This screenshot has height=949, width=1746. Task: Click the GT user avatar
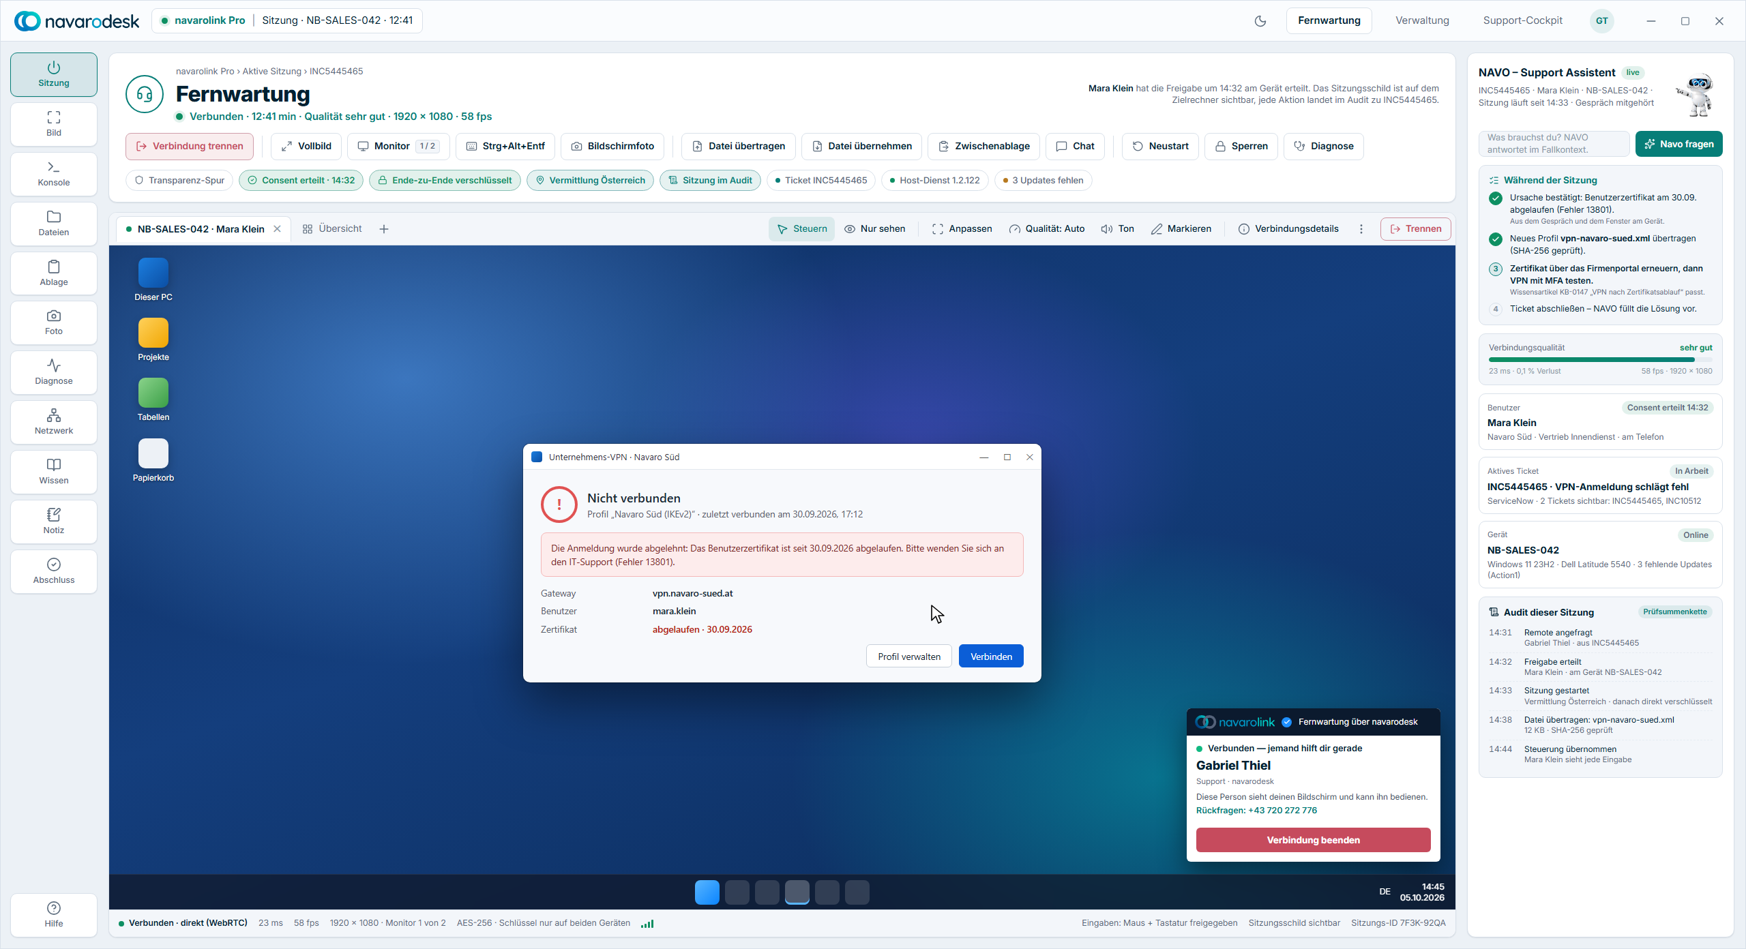pos(1602,20)
